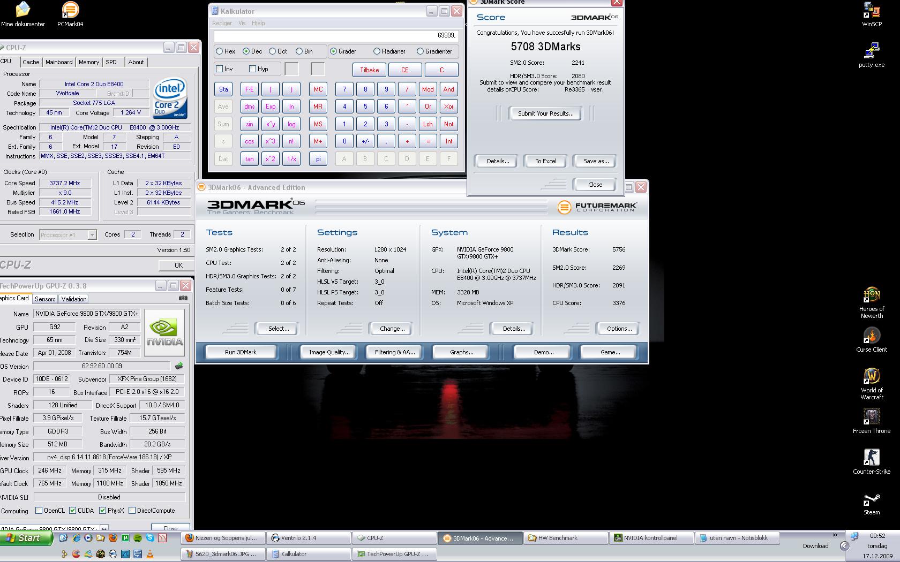Open Steam desktop icon
The height and width of the screenshot is (562, 900).
point(872,503)
